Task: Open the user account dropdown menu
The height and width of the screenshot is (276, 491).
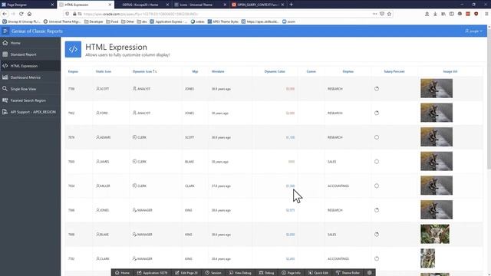Action: coord(473,31)
